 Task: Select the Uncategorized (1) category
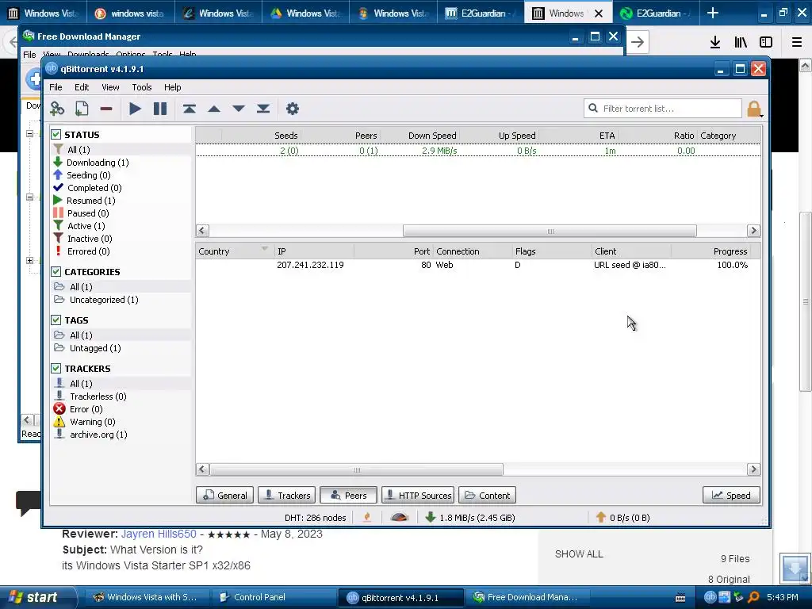click(96, 300)
